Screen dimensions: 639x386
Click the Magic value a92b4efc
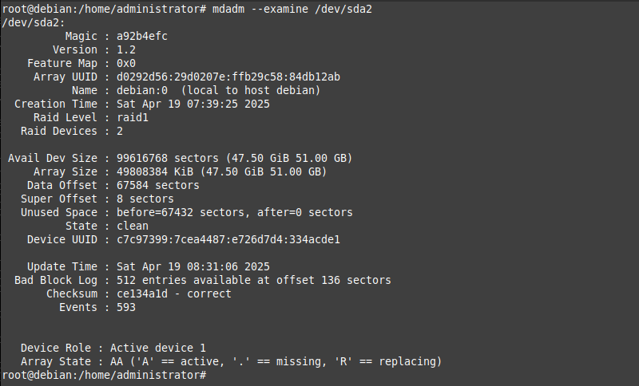142,36
